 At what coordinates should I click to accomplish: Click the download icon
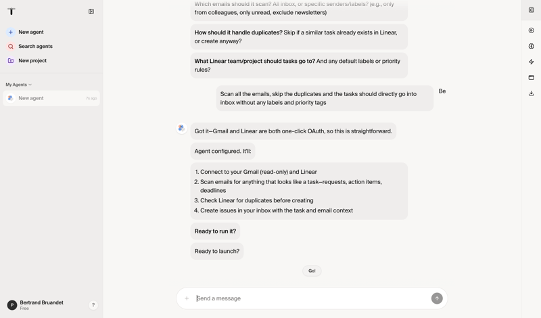[x=531, y=93]
